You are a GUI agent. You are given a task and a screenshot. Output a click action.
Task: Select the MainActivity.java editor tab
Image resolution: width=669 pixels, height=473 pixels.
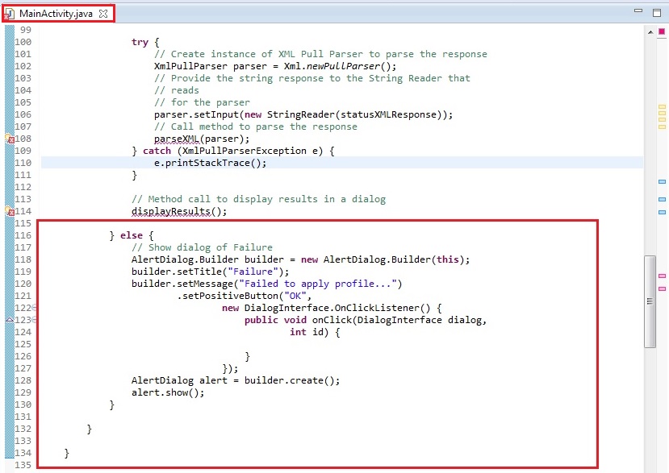[x=55, y=14]
